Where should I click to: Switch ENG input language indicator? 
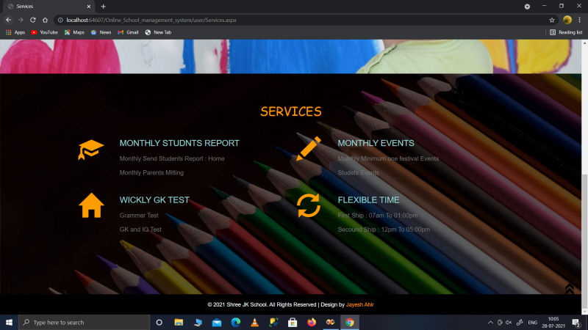coord(532,322)
